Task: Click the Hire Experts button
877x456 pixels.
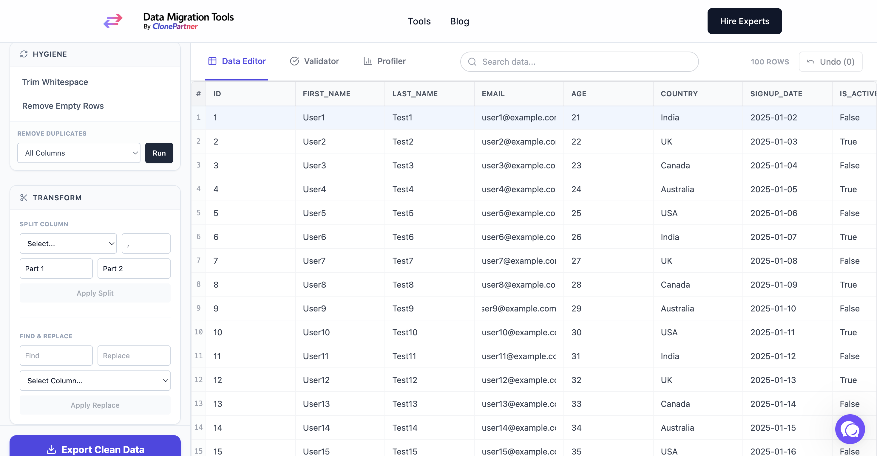Action: click(x=744, y=21)
